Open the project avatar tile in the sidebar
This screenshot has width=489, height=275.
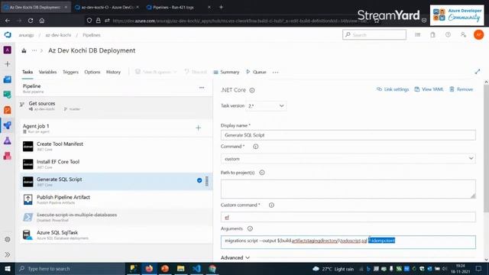(x=8, y=50)
